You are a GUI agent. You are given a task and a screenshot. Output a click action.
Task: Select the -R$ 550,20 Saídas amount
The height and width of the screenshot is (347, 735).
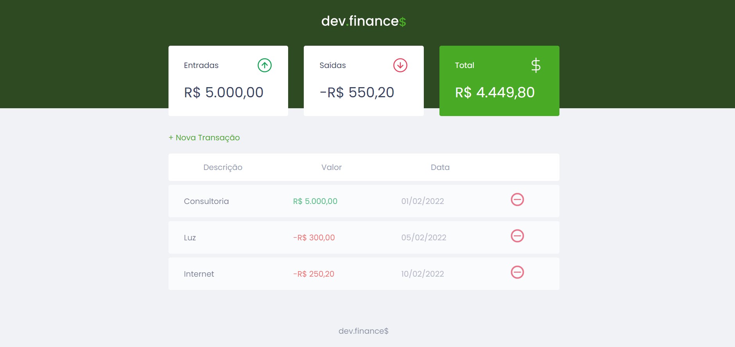tap(357, 92)
